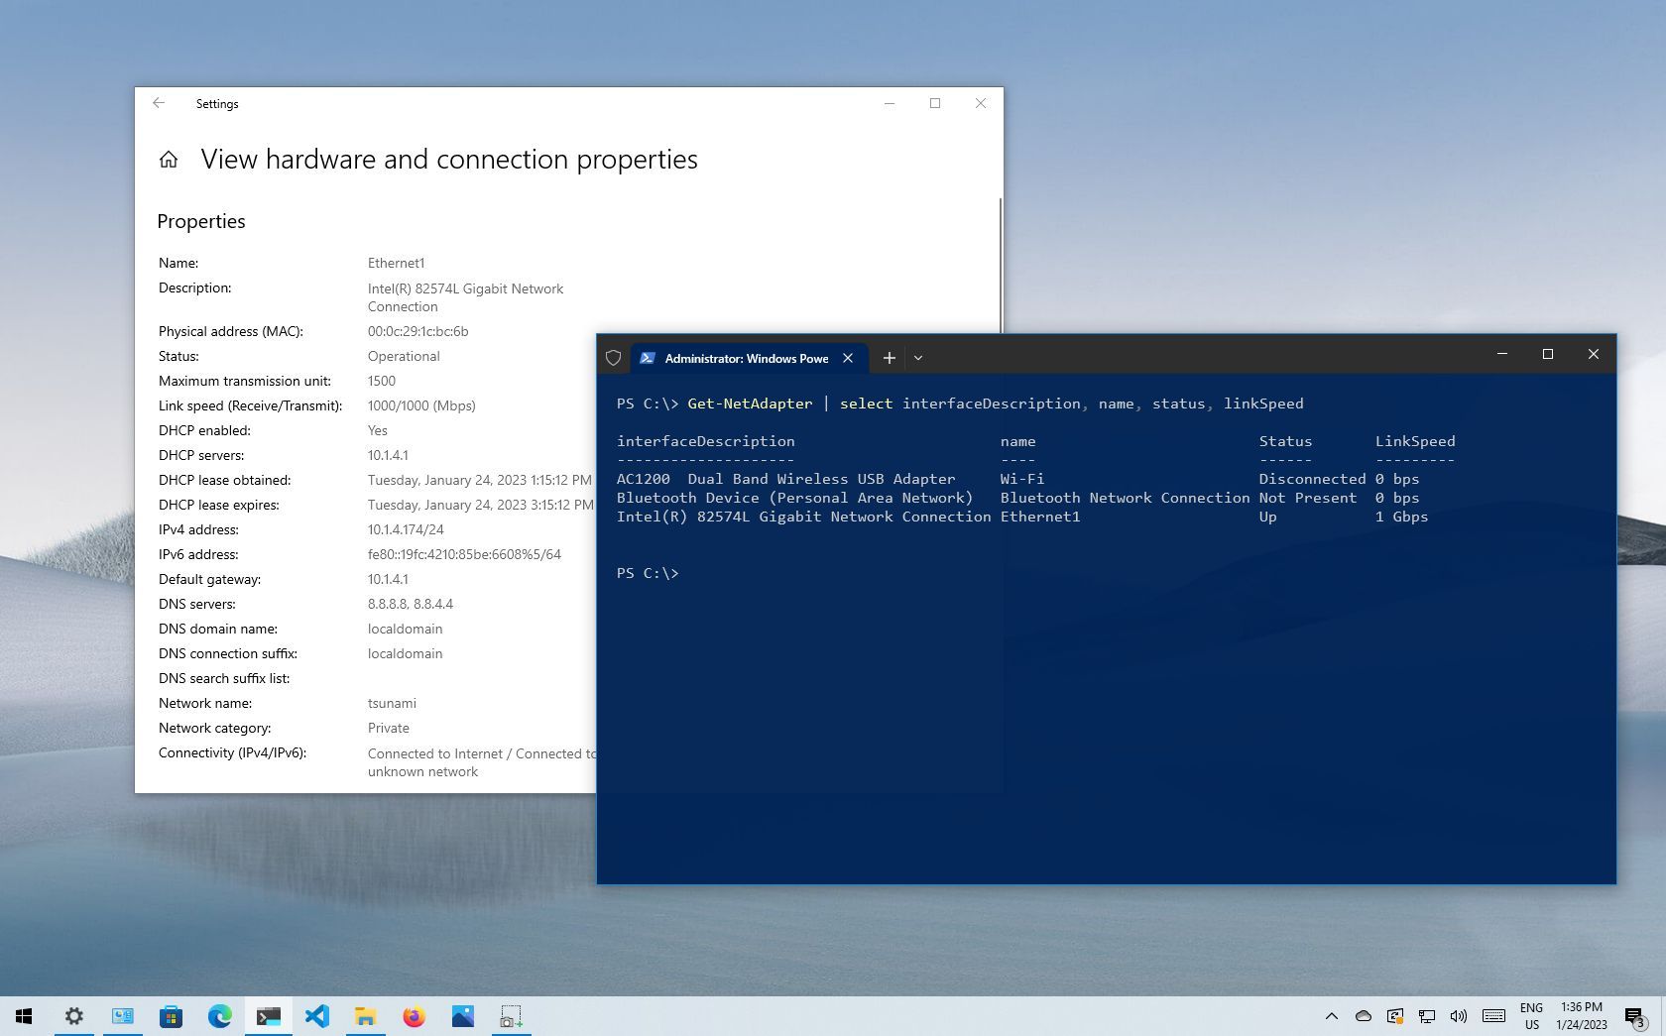Open the touch keyboard from the system tray
1666x1036 pixels.
pyautogui.click(x=1494, y=1016)
